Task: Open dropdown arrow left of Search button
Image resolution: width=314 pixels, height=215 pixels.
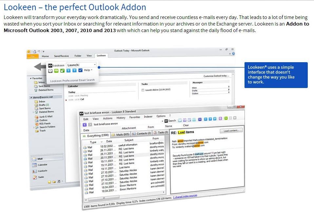Action: tap(162, 121)
